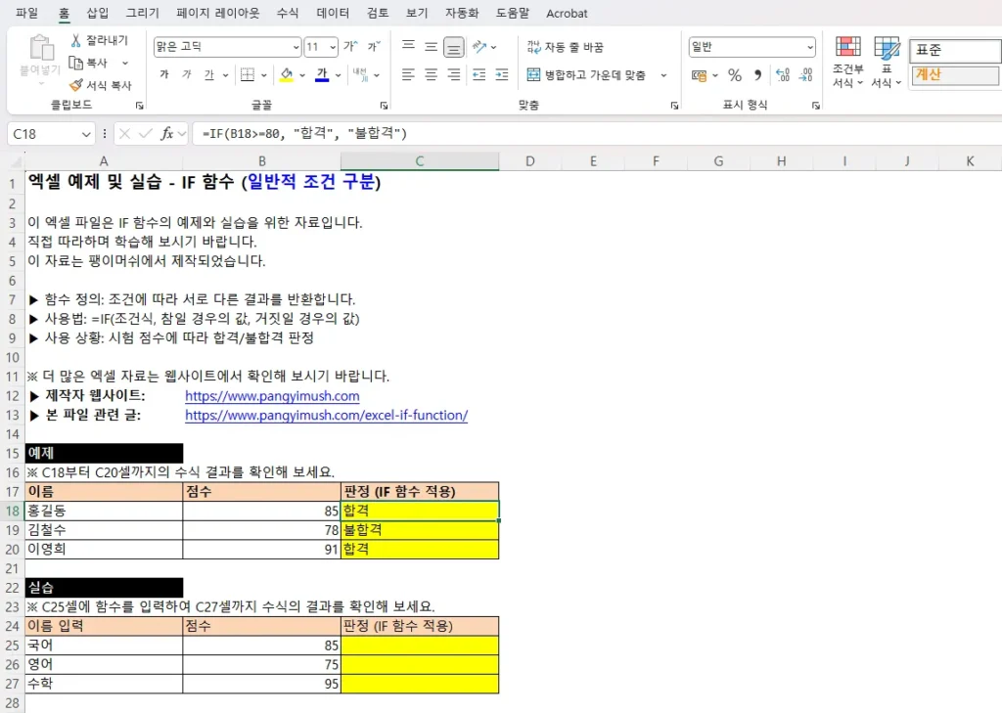Viewport: 1002px width, 713px height.
Task: Apply yellow fill color bucket
Action: tap(287, 74)
